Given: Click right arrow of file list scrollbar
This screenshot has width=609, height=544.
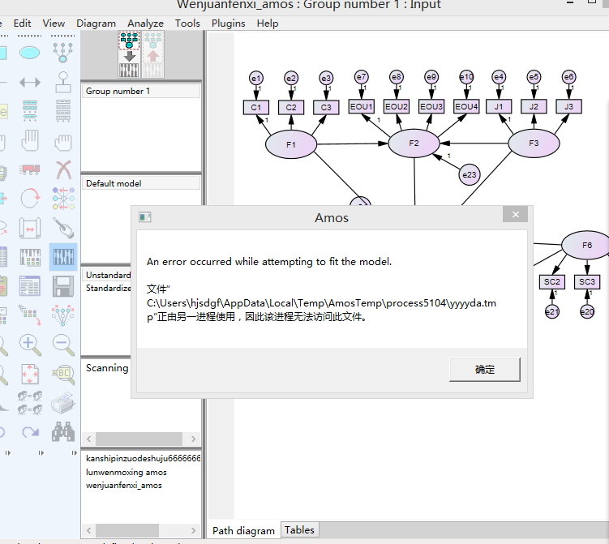Looking at the screenshot, I should tap(194, 530).
